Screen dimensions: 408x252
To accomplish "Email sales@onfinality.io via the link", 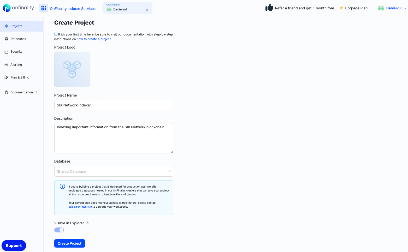I will 80,207.
